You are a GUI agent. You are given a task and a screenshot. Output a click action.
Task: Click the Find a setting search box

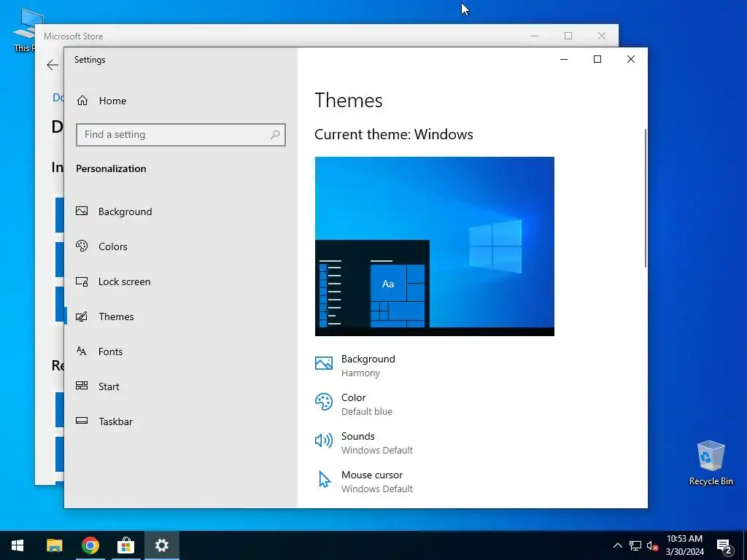click(x=181, y=135)
